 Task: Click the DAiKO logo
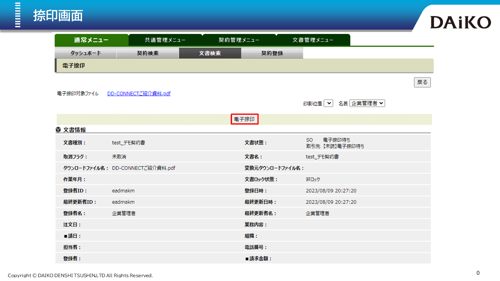[461, 22]
